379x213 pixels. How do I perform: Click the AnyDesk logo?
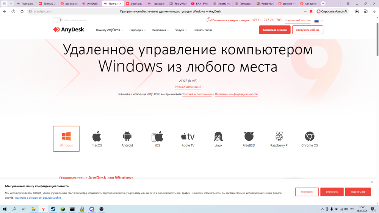point(68,30)
